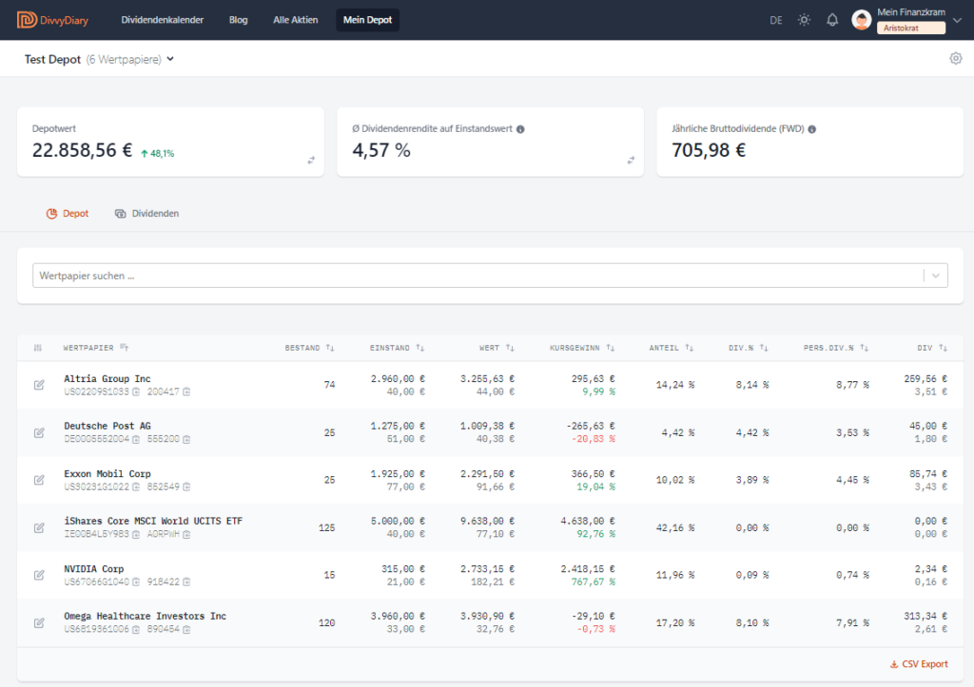974x687 pixels.
Task: Show info about Dividendenrendite auf Einstandswert
Action: point(520,129)
